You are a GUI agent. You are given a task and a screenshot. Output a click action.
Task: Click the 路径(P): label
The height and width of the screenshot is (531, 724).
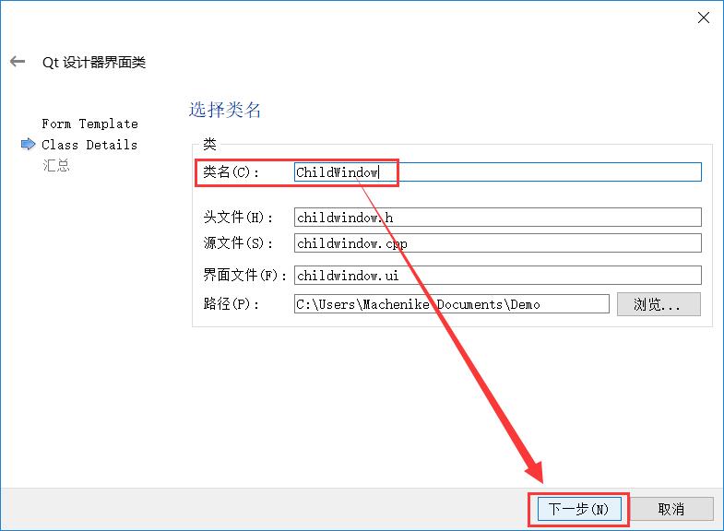point(232,304)
